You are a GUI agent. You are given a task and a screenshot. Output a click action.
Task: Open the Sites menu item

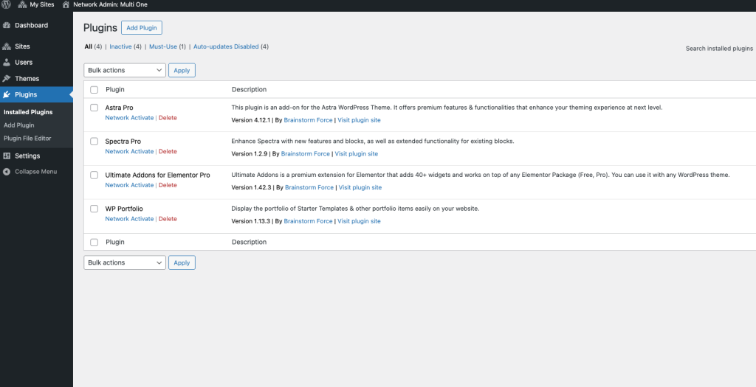click(22, 46)
